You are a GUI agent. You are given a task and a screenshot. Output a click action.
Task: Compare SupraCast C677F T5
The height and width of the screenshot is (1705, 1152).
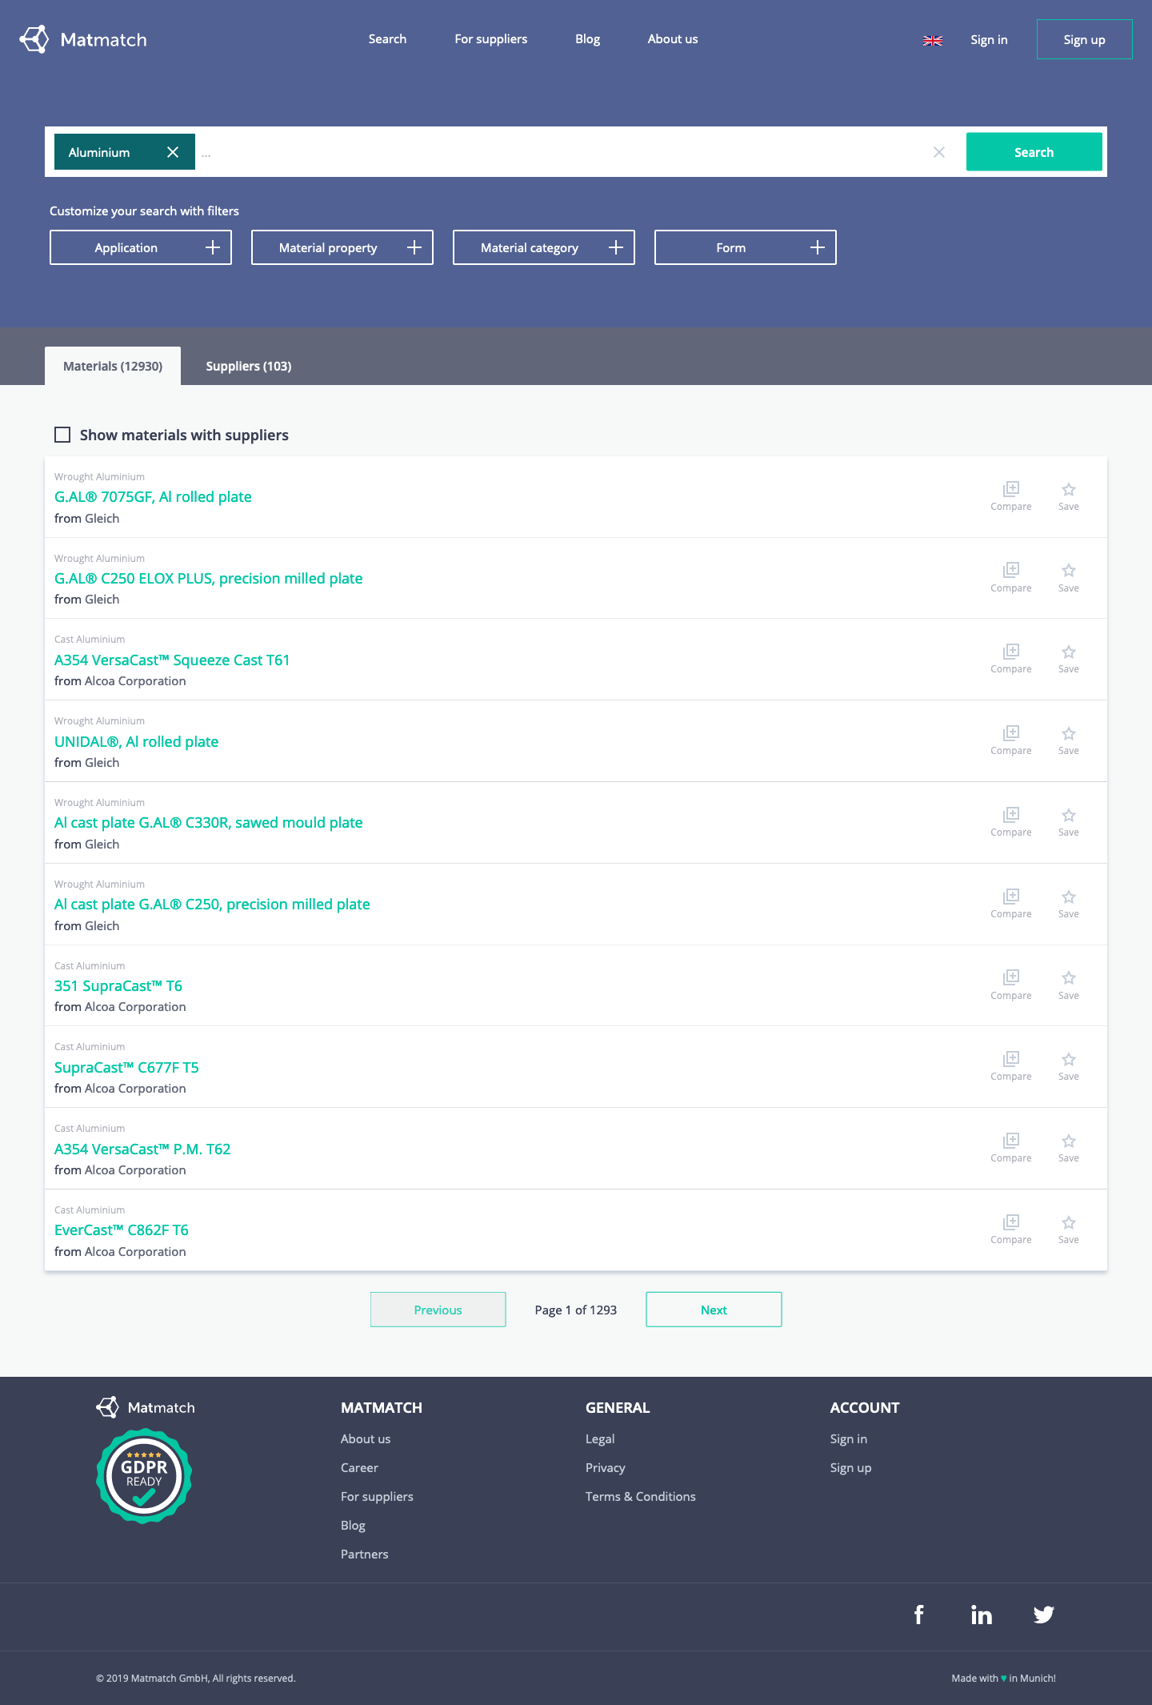tap(1011, 1066)
